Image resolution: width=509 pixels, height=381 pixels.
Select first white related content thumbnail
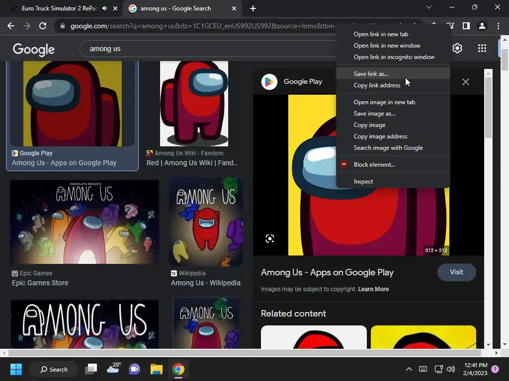pyautogui.click(x=314, y=337)
